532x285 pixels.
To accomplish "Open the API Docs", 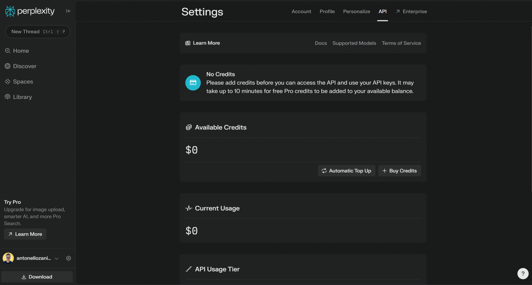I will (321, 43).
